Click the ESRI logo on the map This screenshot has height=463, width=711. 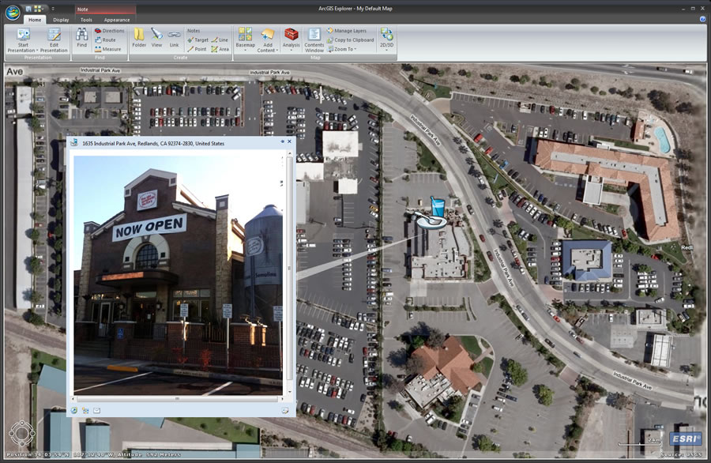(686, 439)
